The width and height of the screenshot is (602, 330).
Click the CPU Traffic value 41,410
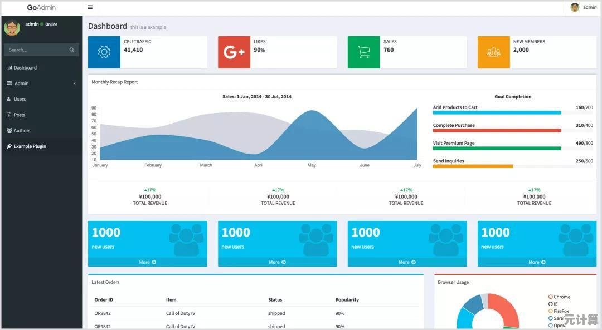133,50
